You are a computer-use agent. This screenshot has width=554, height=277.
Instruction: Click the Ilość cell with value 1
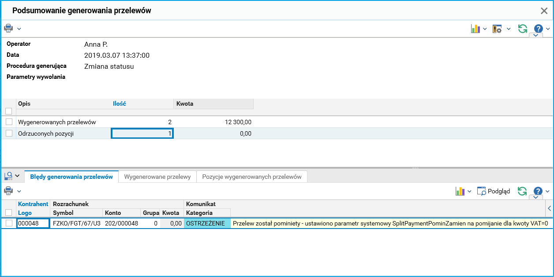pyautogui.click(x=142, y=133)
